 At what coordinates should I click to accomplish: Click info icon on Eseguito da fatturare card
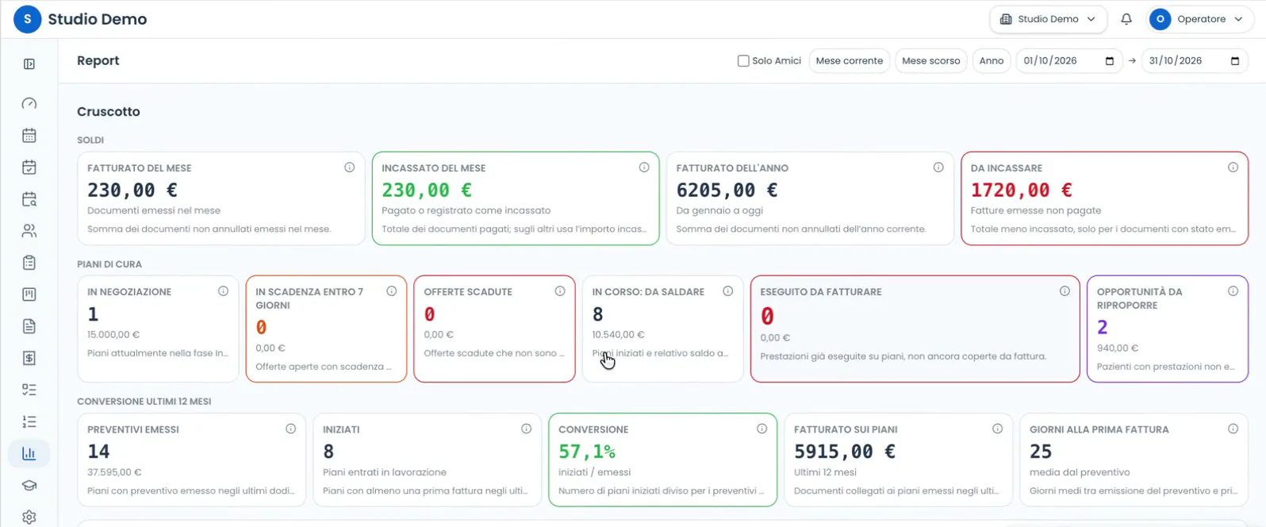point(1065,291)
